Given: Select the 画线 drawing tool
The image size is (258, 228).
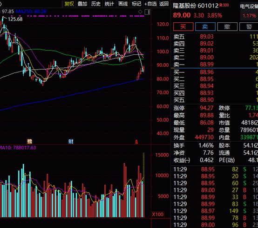Looking at the screenshot, I should click(123, 4).
